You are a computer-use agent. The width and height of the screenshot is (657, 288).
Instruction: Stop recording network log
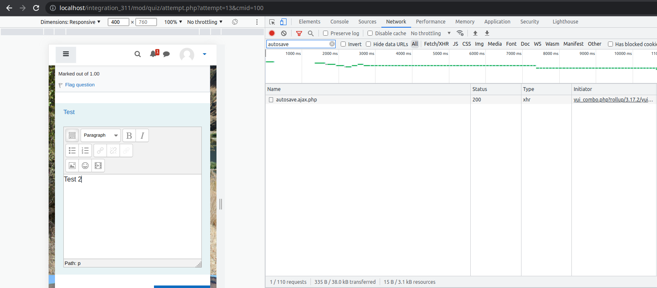[x=272, y=33]
